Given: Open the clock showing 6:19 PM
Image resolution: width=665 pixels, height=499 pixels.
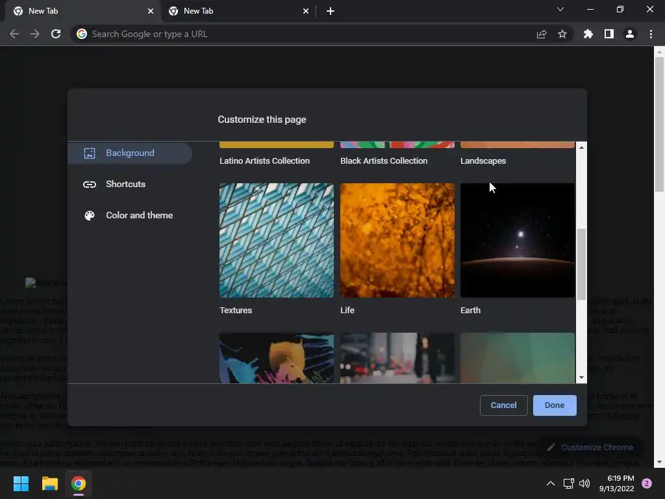Looking at the screenshot, I should click(x=616, y=483).
